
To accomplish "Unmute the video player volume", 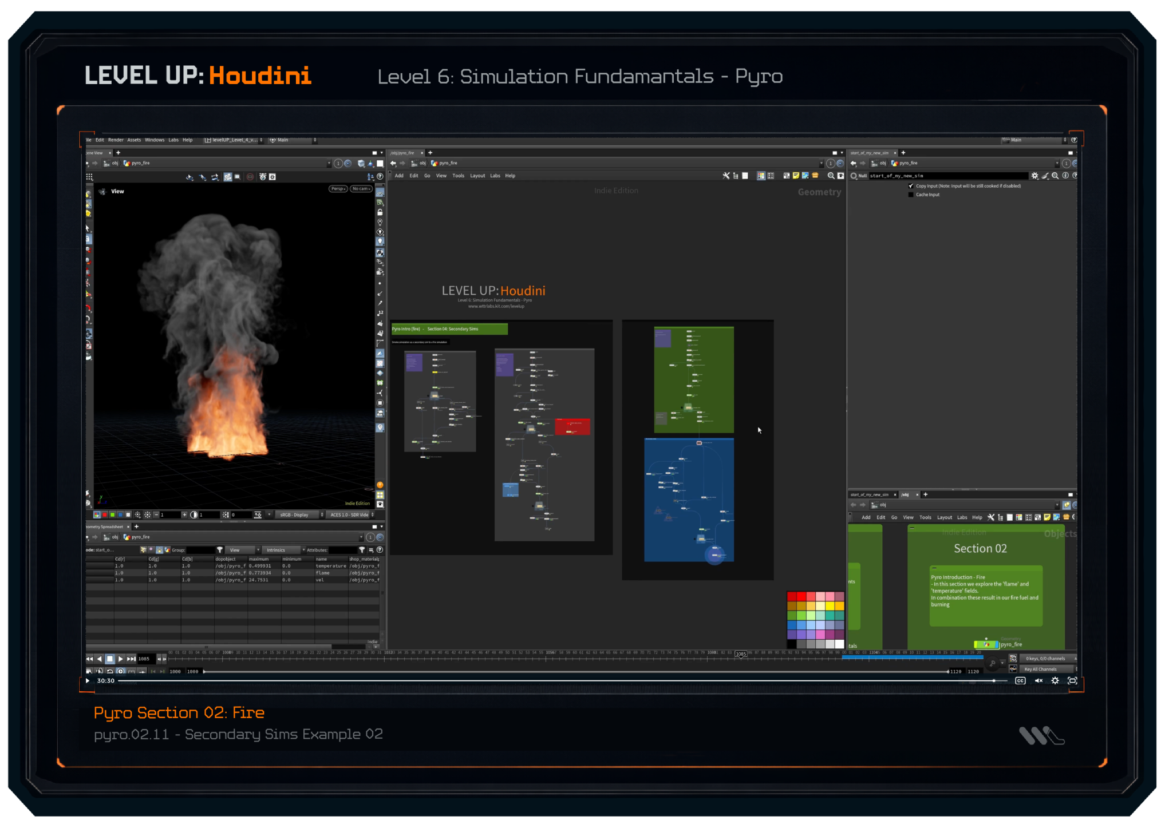I will click(1038, 680).
